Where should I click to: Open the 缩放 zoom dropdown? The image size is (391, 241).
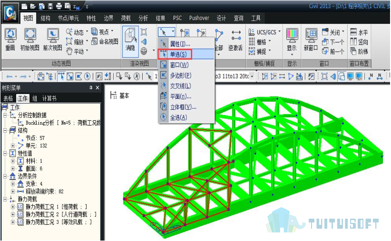point(87,41)
